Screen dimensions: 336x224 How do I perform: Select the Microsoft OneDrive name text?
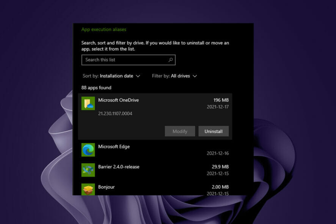(118, 100)
